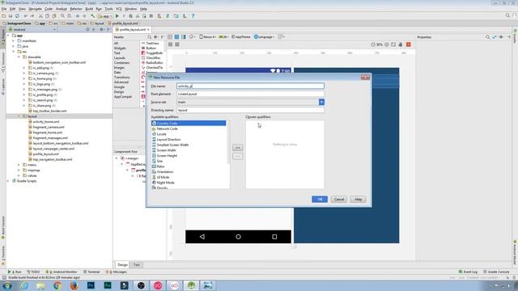Open Photoshop from the taskbar
Image resolution: width=518 pixels, height=291 pixels.
[91, 285]
